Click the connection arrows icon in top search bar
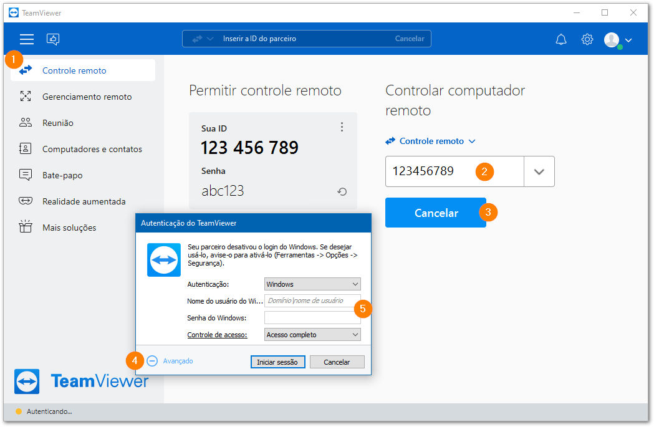The width and height of the screenshot is (654, 427). 197,39
